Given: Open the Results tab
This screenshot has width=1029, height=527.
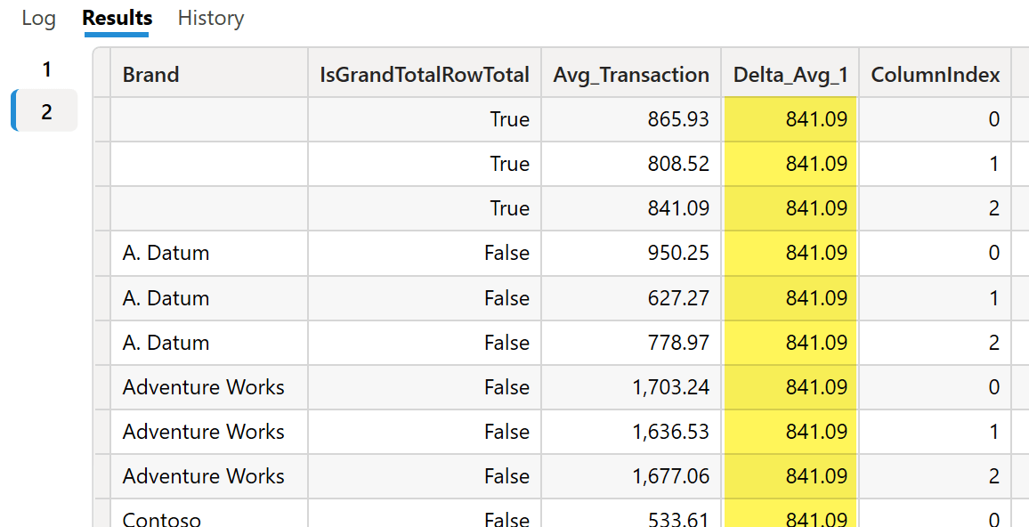Looking at the screenshot, I should [117, 19].
